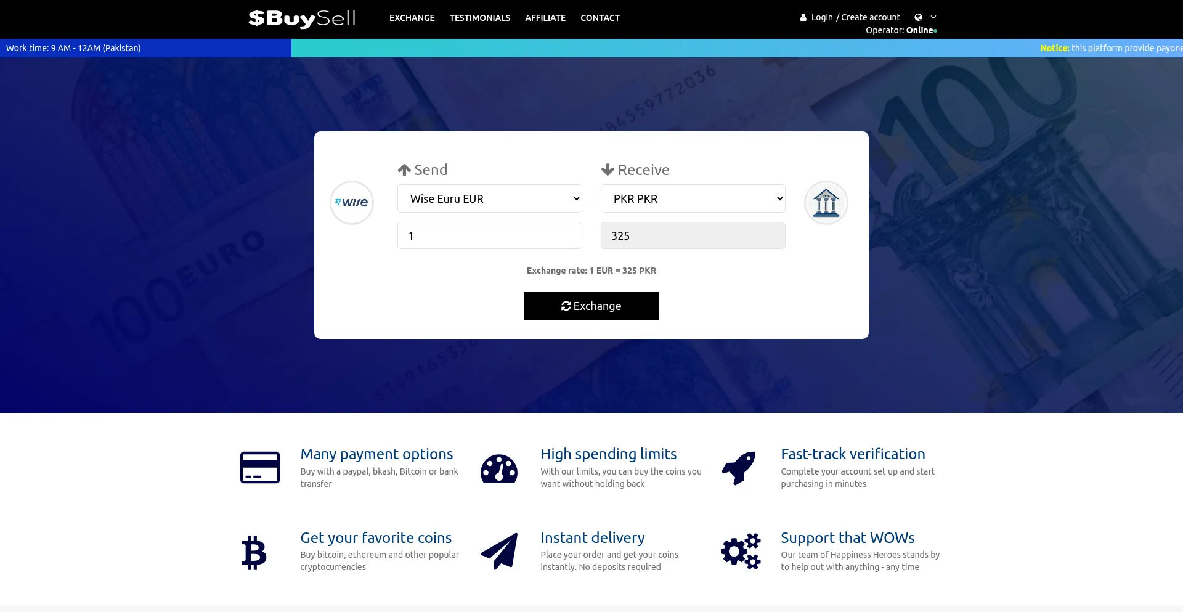
Task: Click the globe language icon
Action: pos(918,17)
